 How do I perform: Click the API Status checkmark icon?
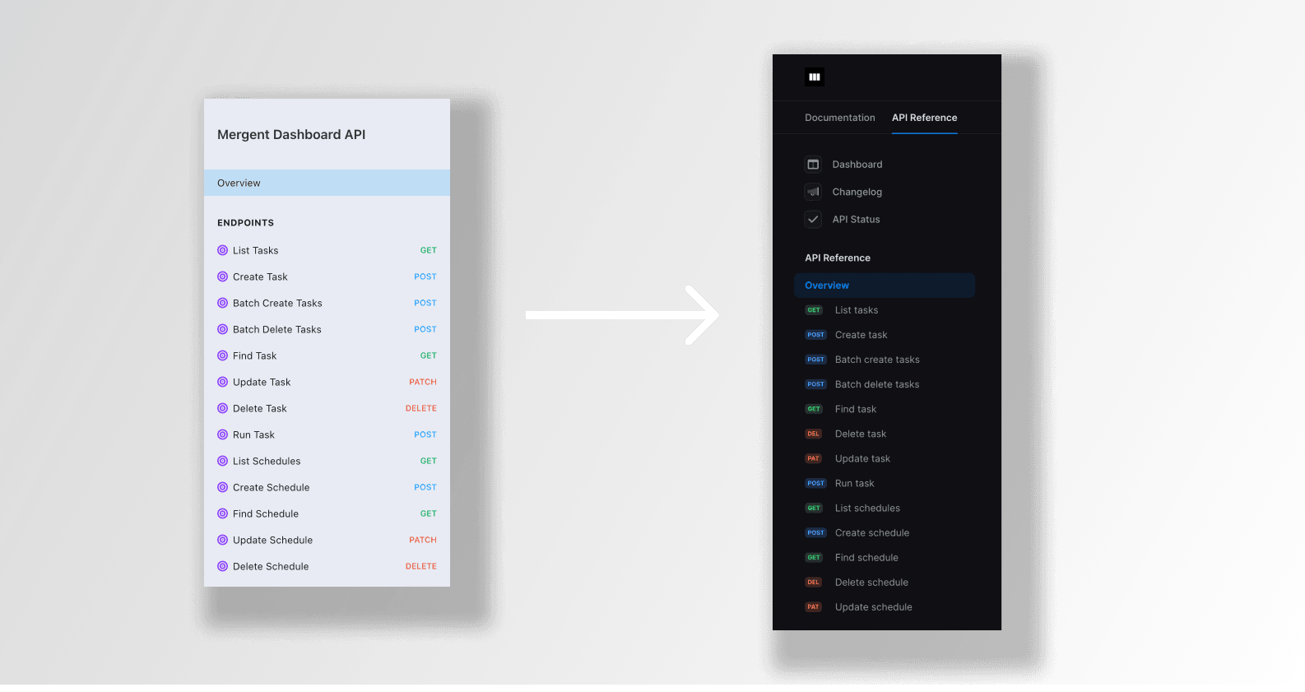click(813, 220)
